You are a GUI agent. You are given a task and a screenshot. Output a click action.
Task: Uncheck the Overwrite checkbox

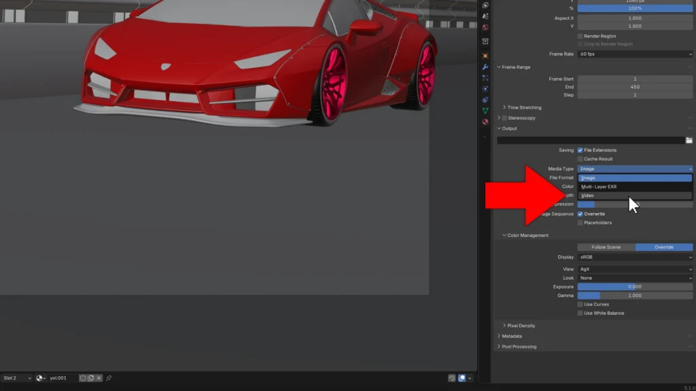pos(580,214)
